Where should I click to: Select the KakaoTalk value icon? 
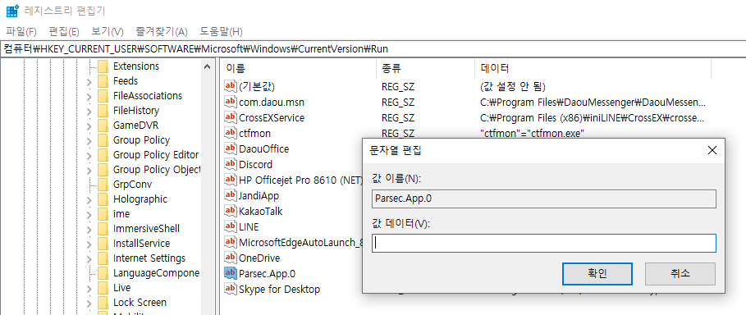[x=231, y=211]
